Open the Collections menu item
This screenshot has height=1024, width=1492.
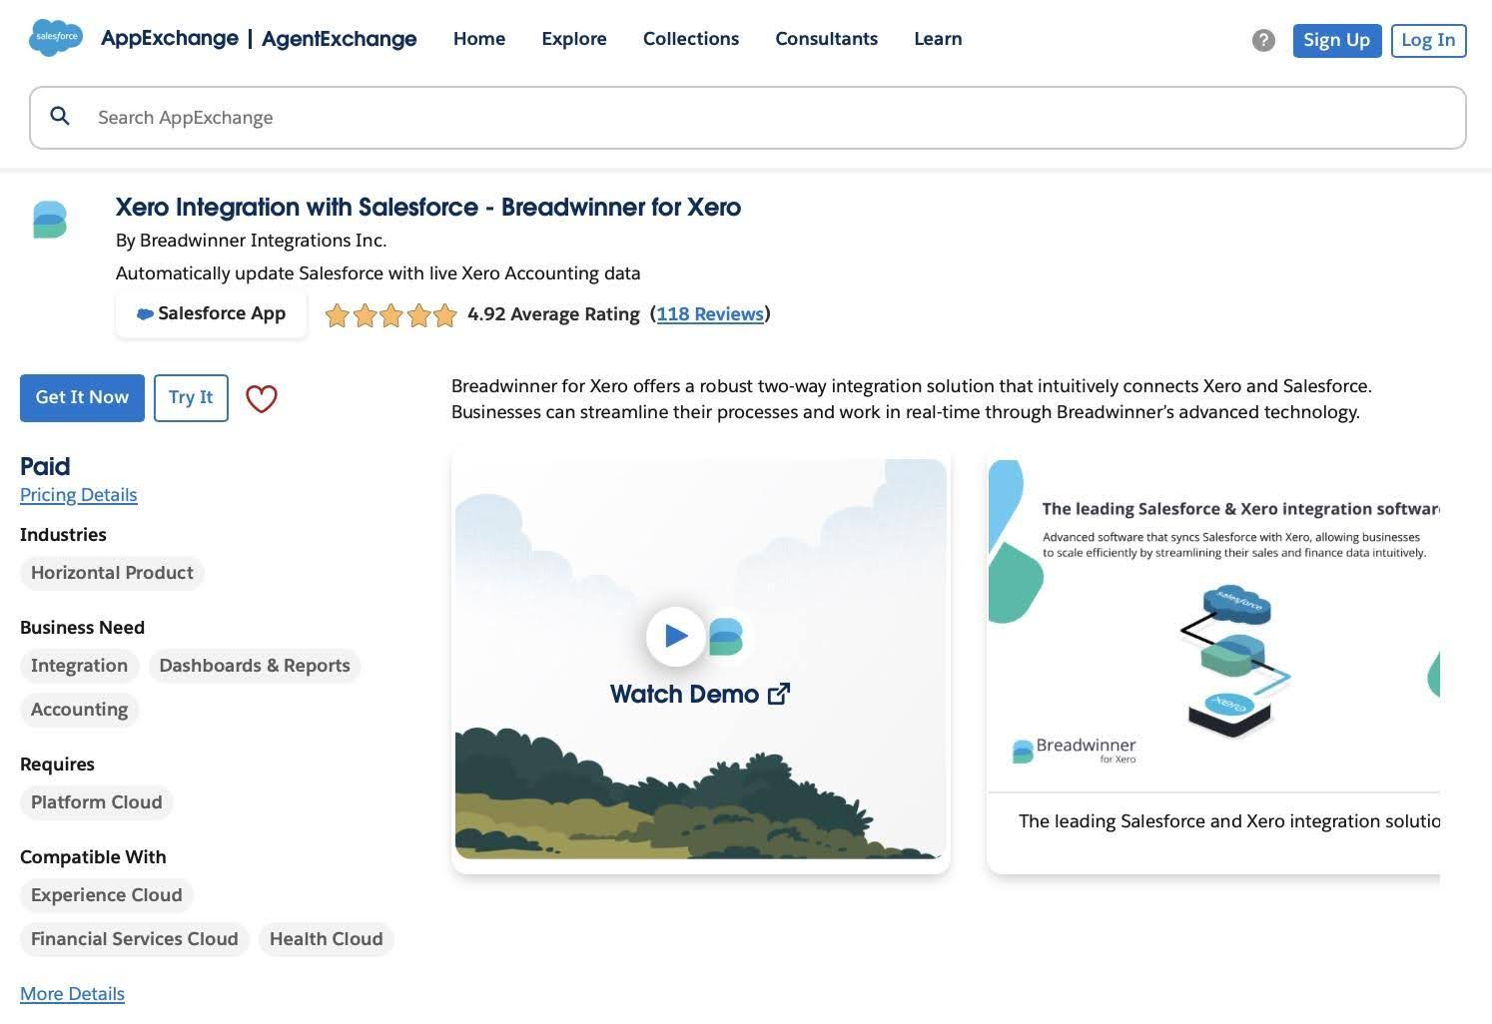click(690, 39)
